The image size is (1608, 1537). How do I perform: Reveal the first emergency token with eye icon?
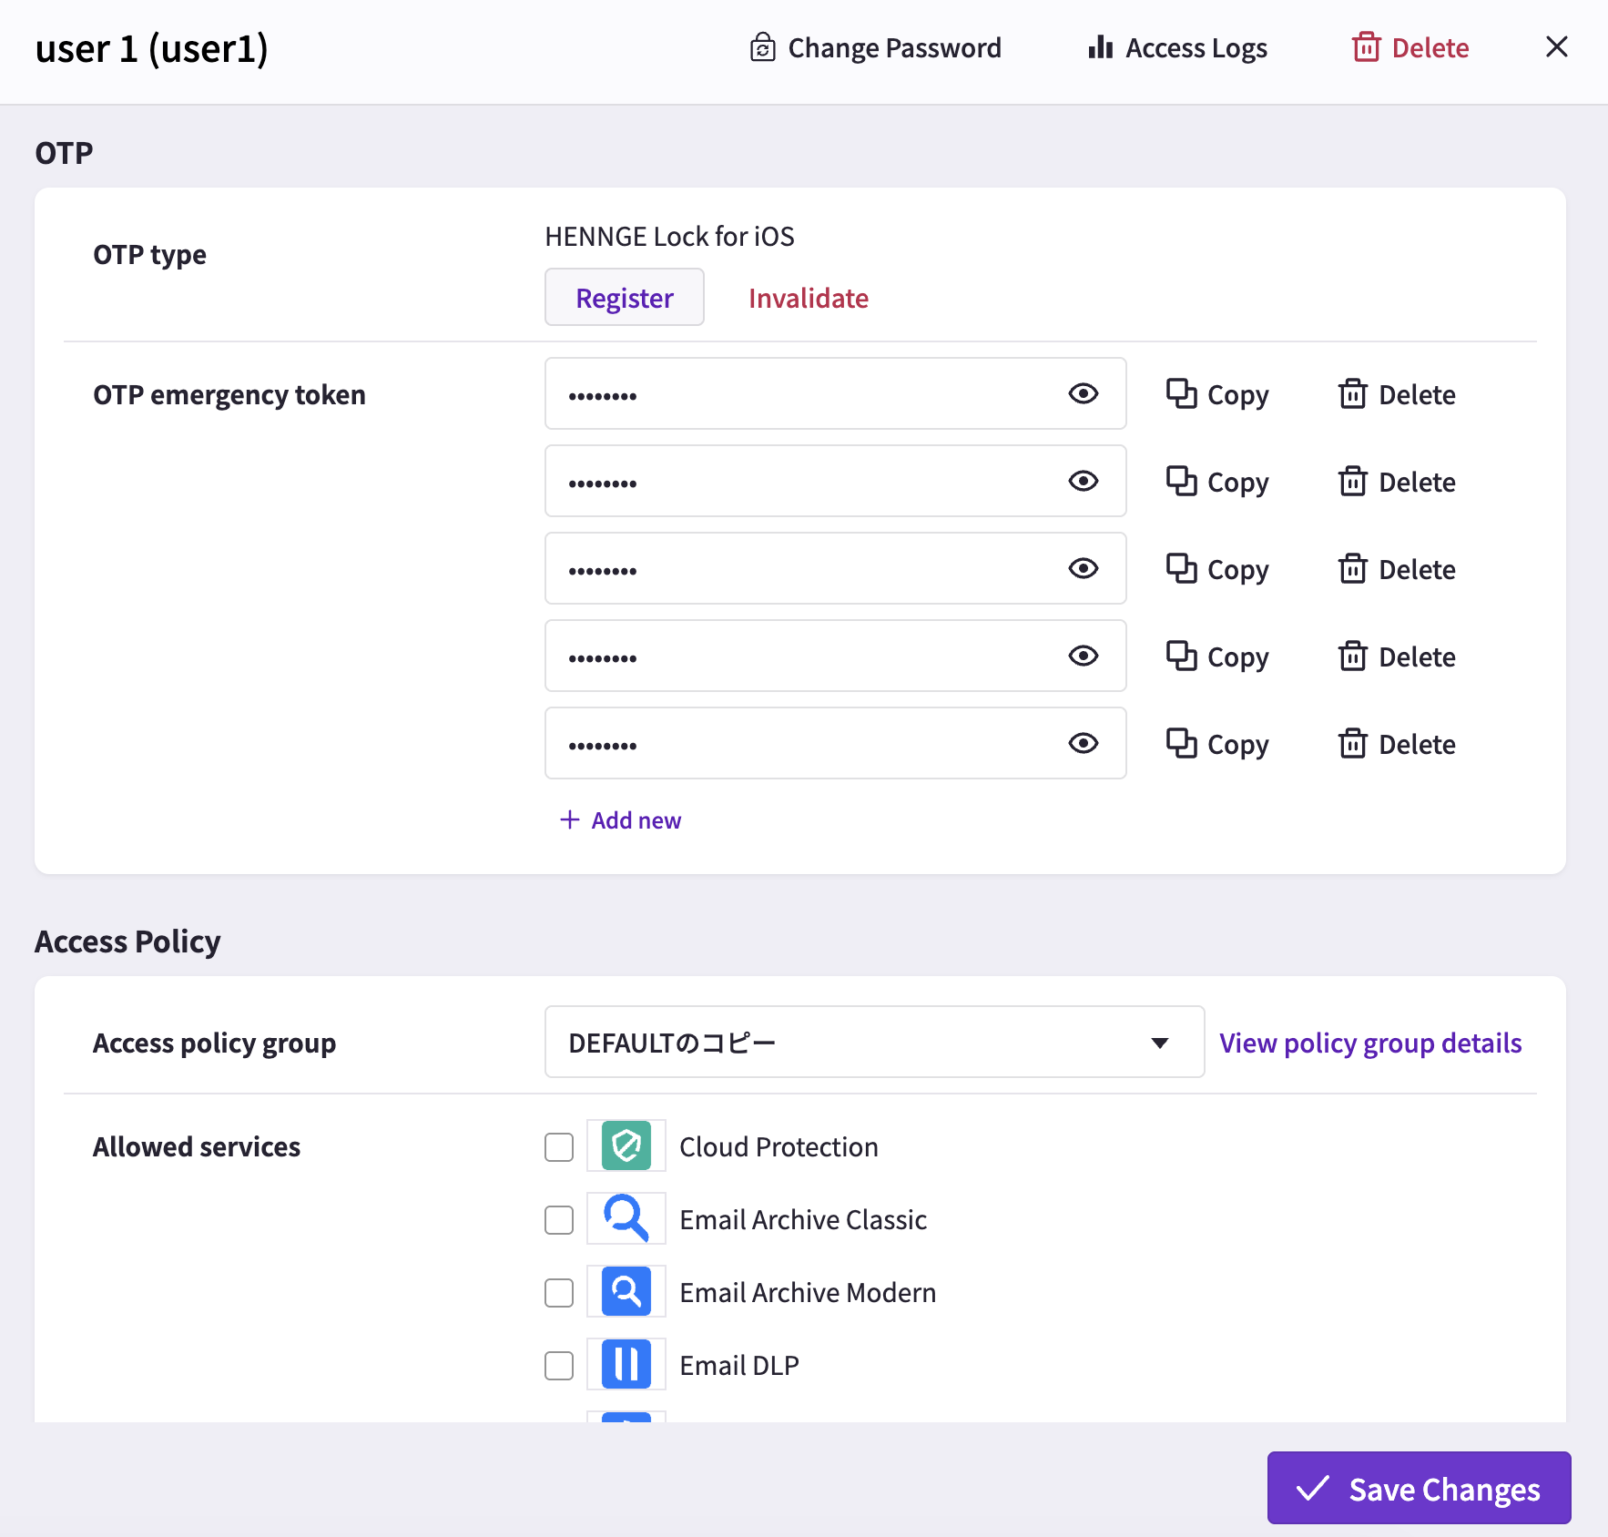point(1084,393)
